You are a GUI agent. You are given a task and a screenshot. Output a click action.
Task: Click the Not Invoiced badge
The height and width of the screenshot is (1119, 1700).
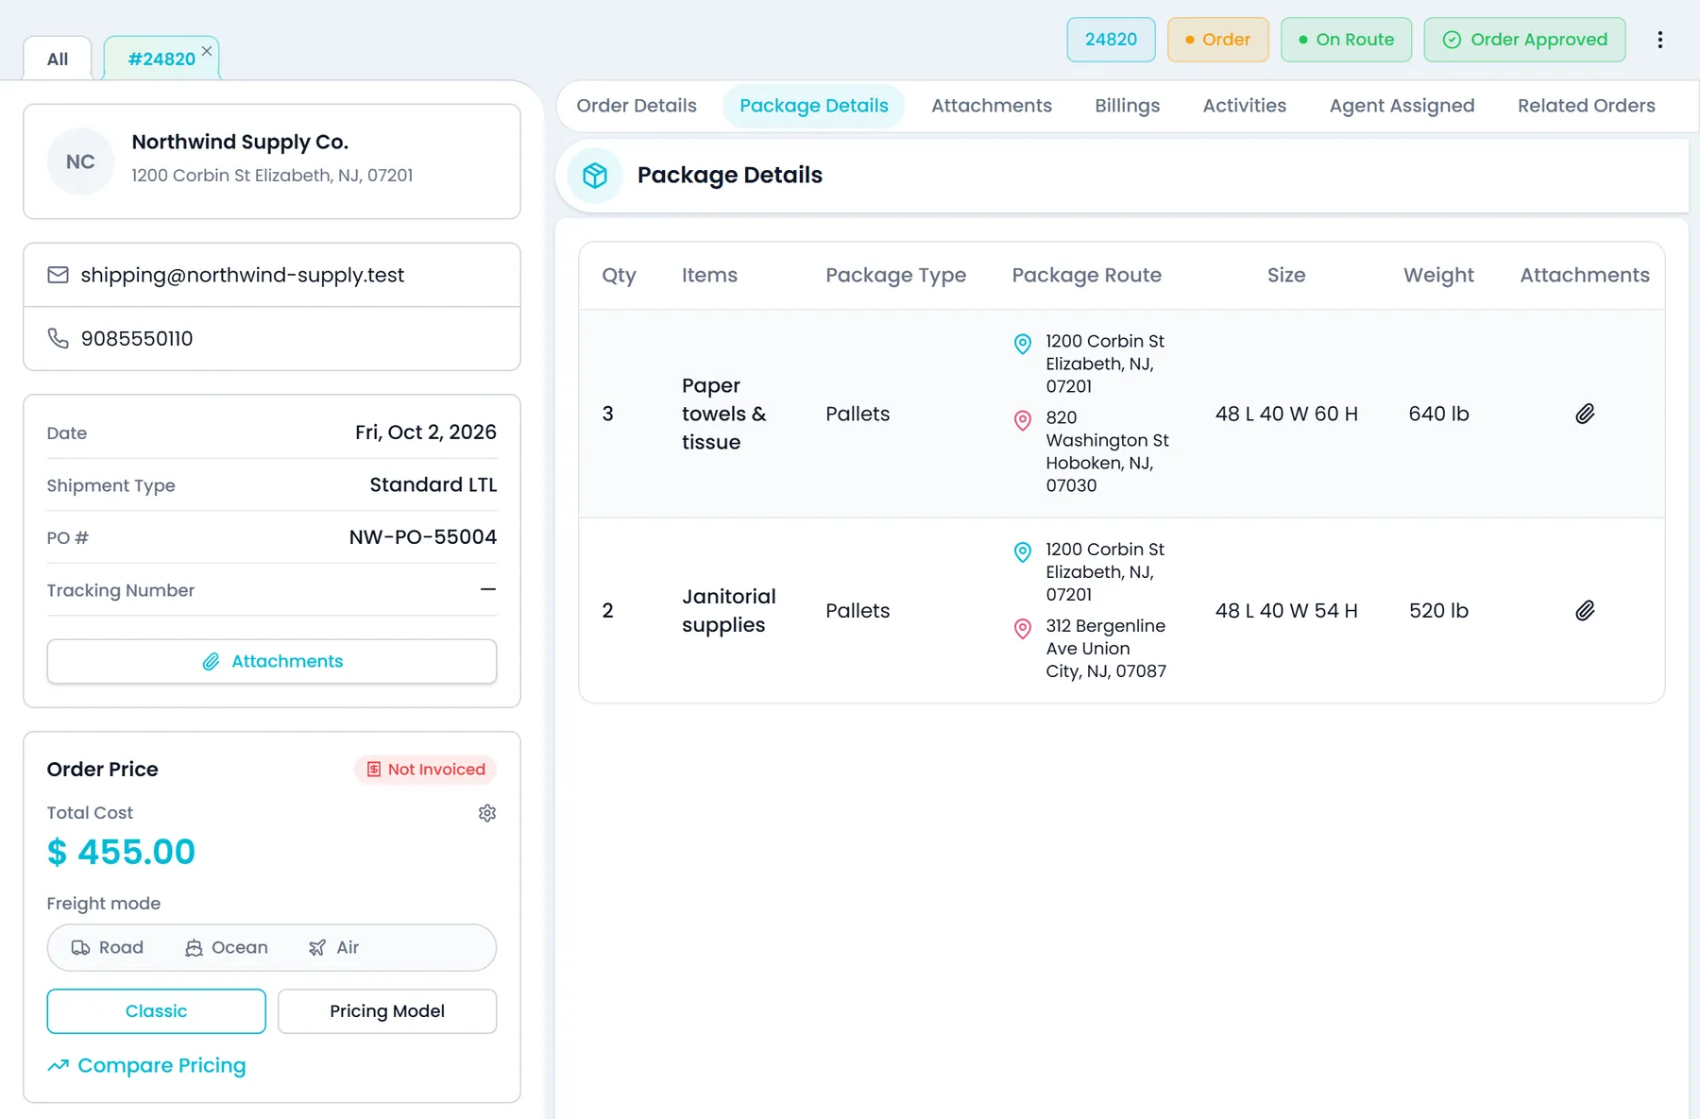[x=426, y=770]
